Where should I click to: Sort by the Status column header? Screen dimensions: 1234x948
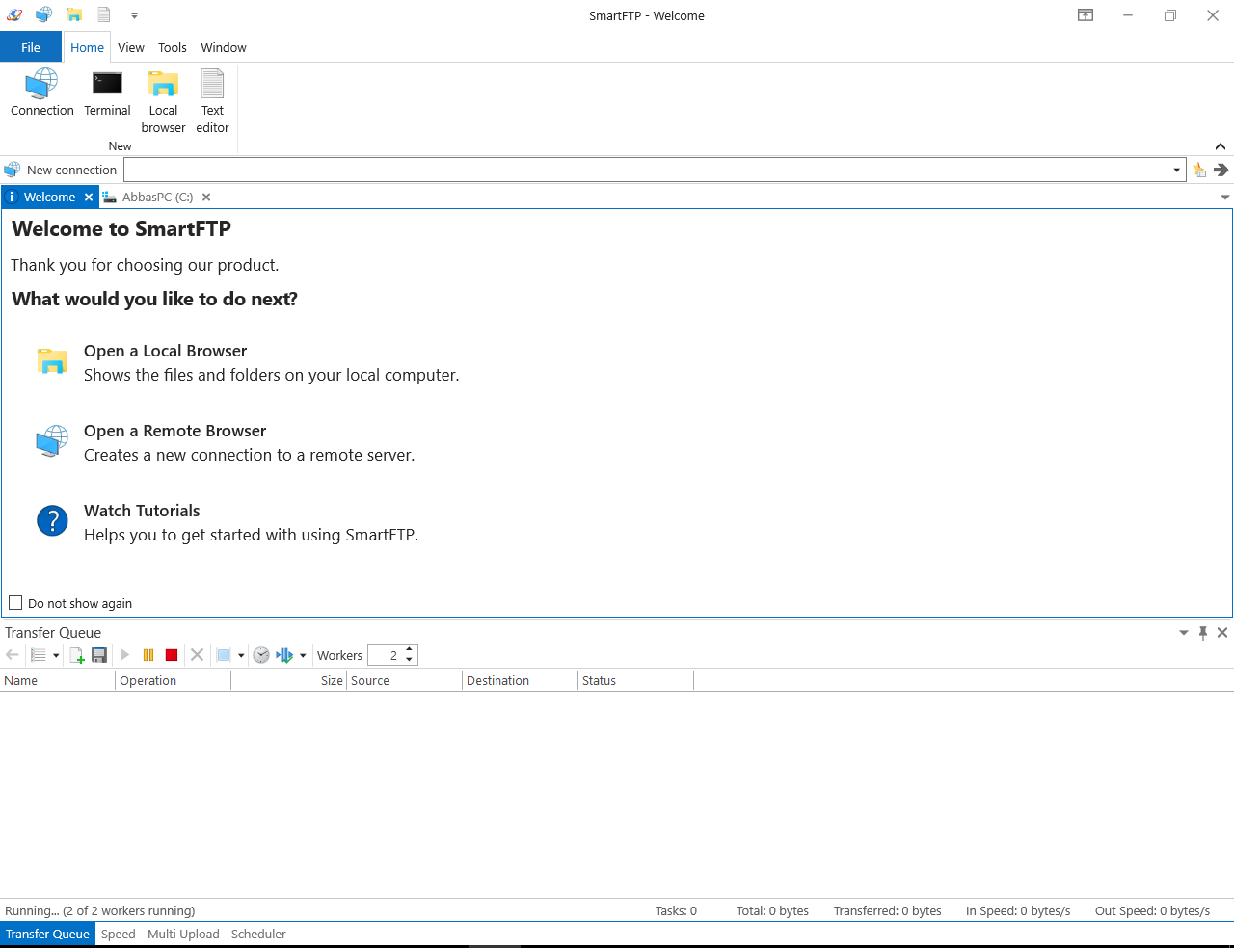click(x=635, y=680)
